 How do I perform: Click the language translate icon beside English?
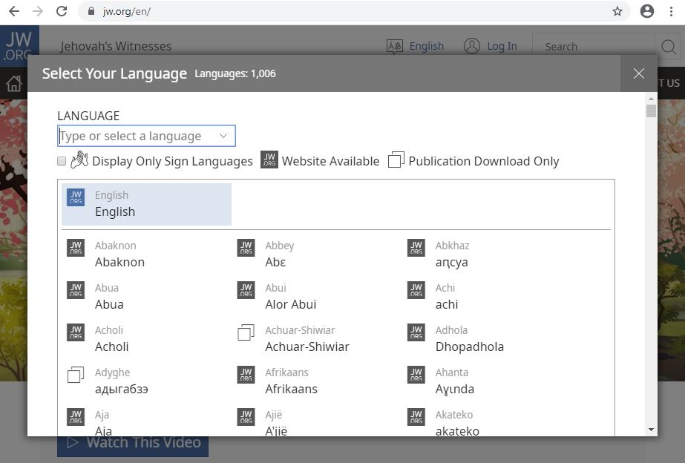pos(395,46)
